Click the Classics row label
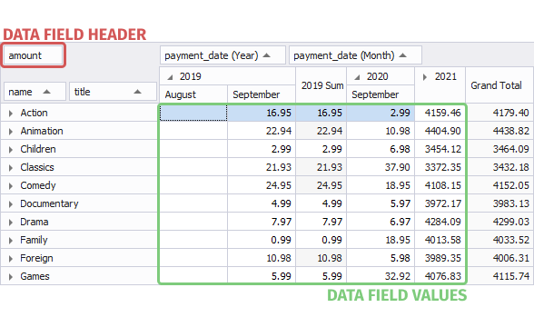 pos(36,167)
